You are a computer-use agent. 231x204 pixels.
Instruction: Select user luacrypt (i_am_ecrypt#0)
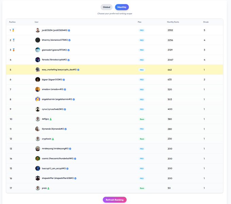(54, 168)
